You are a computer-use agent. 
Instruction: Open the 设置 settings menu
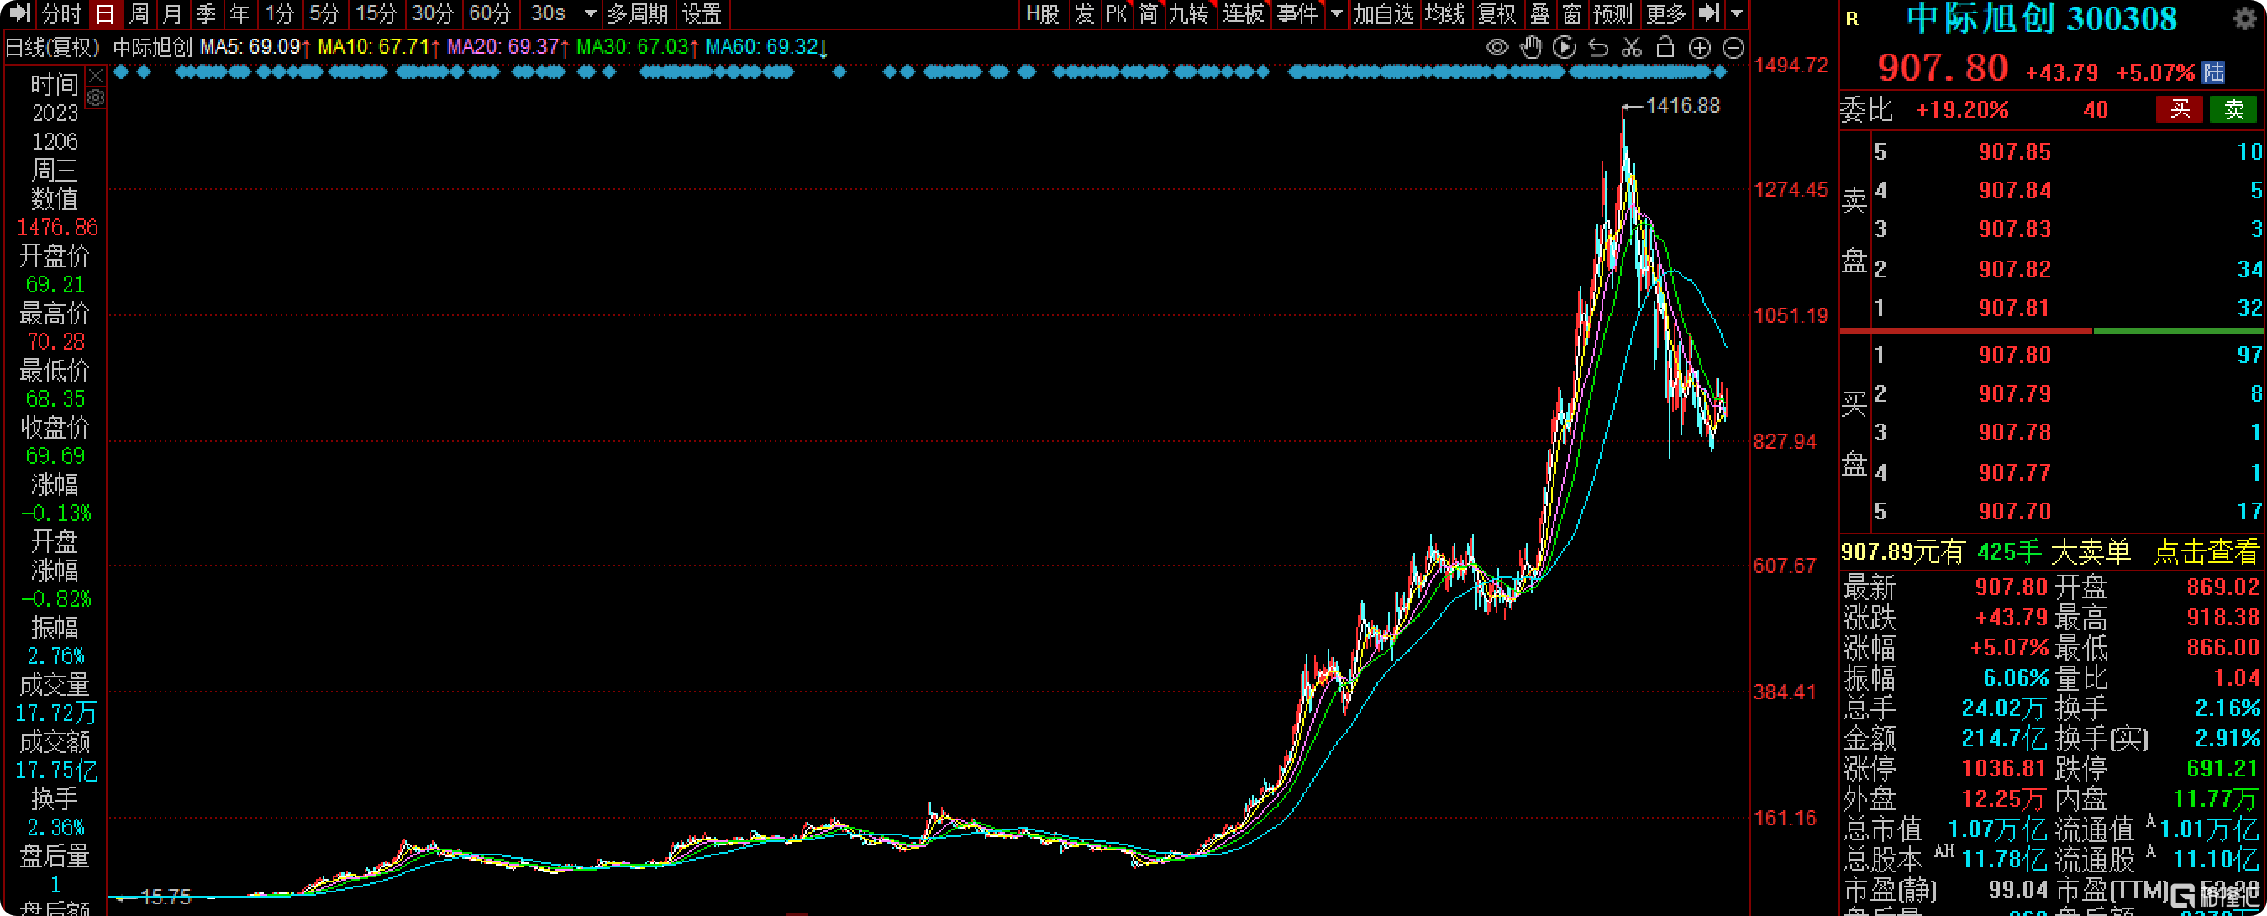coord(702,14)
